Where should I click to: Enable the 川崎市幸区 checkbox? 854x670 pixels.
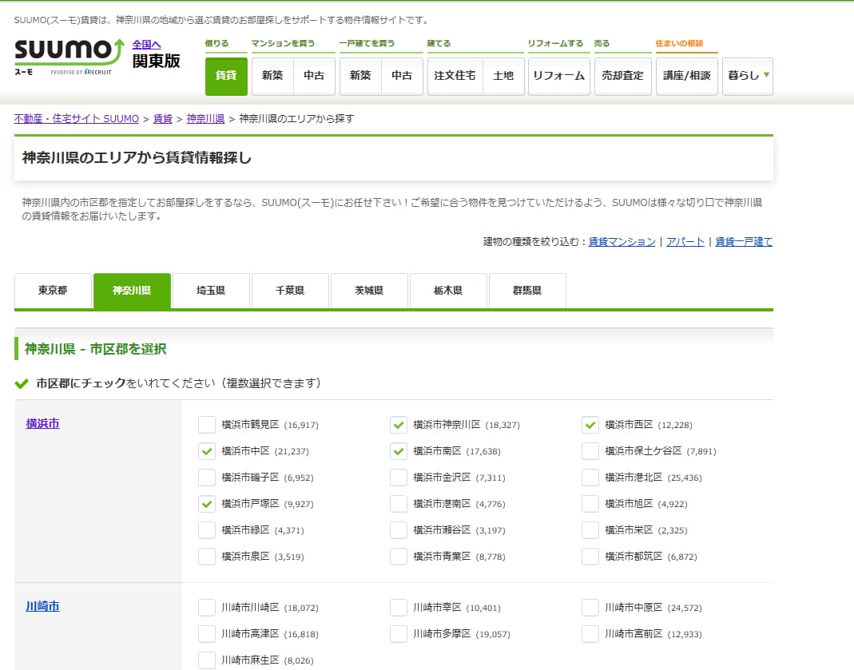point(398,607)
